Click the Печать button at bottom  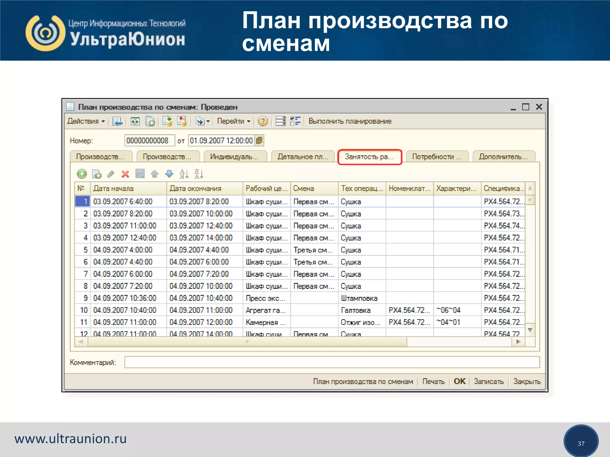click(x=433, y=381)
